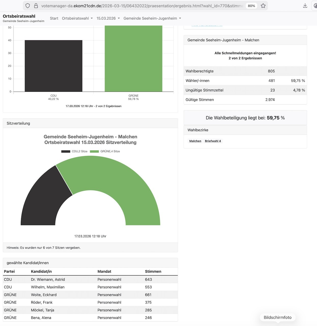The image size is (317, 326).
Task: Go to the Start menu item
Action: (54, 18)
